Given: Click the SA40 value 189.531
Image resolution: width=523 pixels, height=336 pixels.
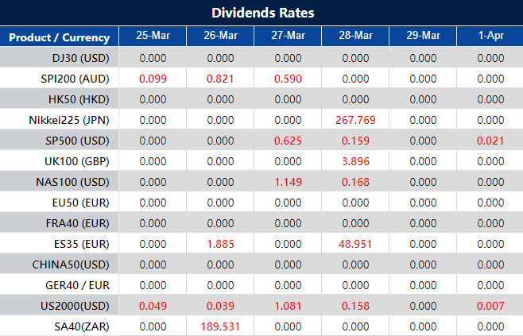Looking at the screenshot, I should point(220,326).
